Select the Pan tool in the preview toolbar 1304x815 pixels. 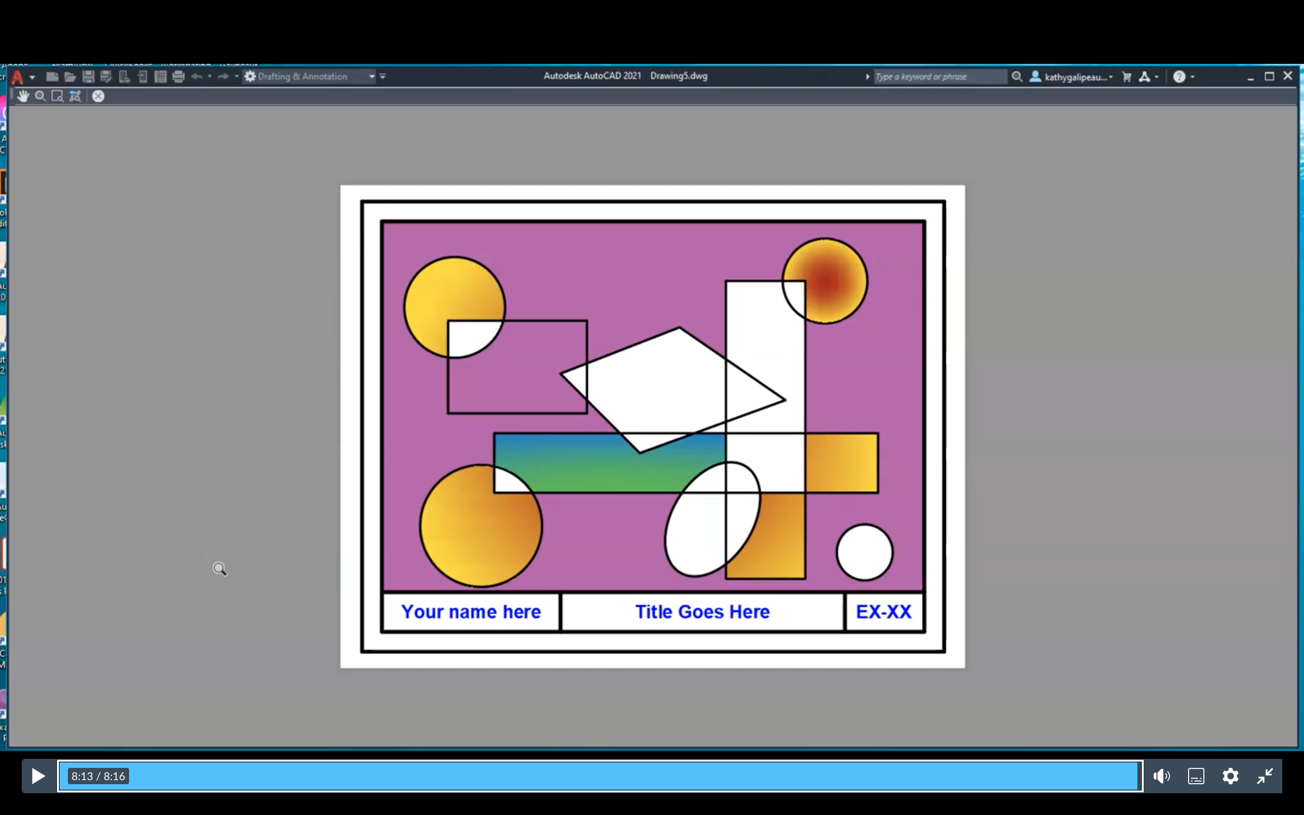[23, 96]
